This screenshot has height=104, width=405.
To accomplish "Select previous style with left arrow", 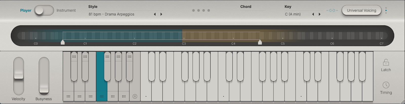I will click(x=155, y=14).
